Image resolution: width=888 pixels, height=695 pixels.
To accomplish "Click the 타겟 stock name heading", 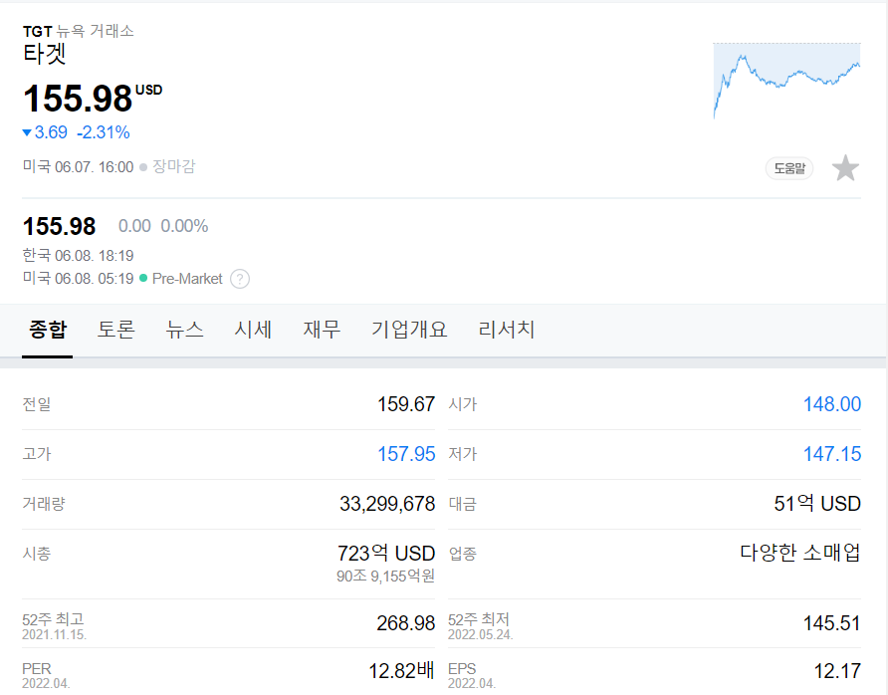I will coord(44,54).
